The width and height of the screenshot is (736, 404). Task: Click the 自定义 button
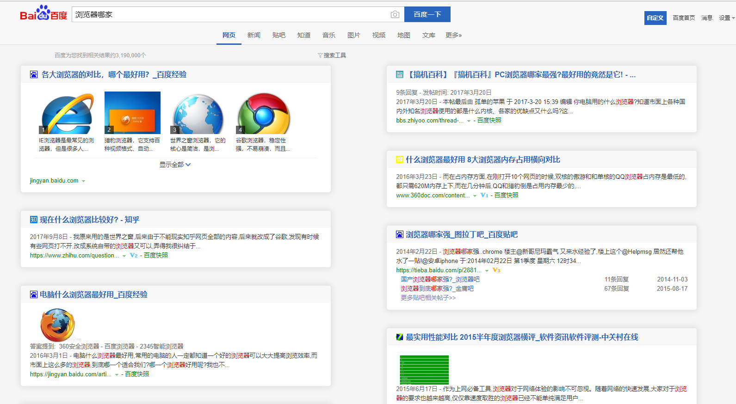click(655, 18)
